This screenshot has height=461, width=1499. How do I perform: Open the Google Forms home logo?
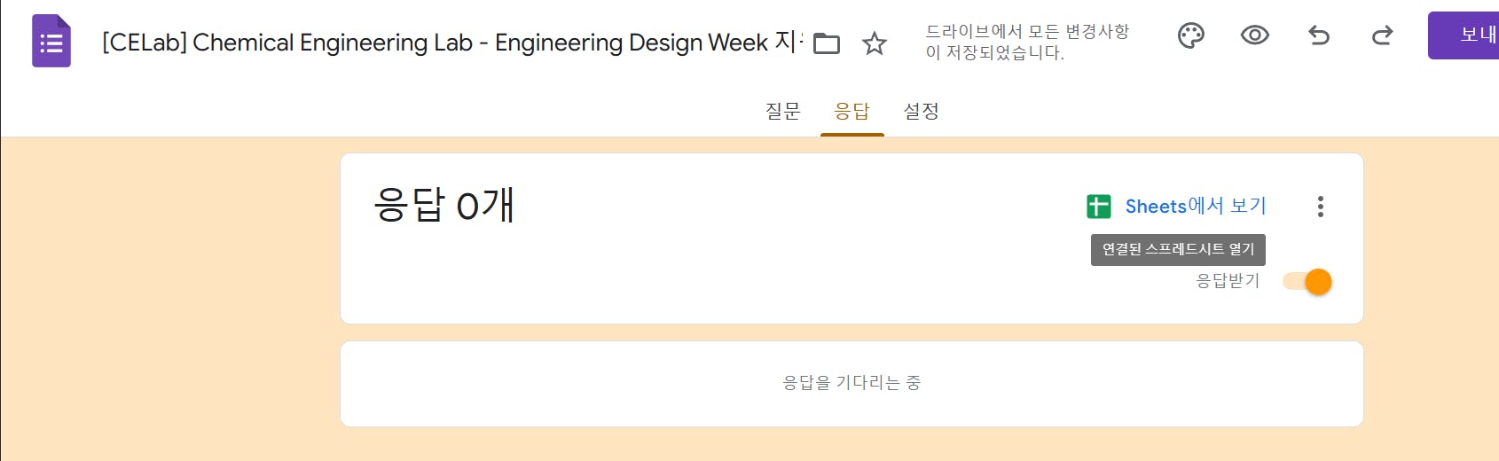(51, 41)
